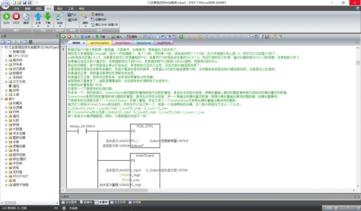Click 插入 insert in editor toolbar

(x=117, y=37)
